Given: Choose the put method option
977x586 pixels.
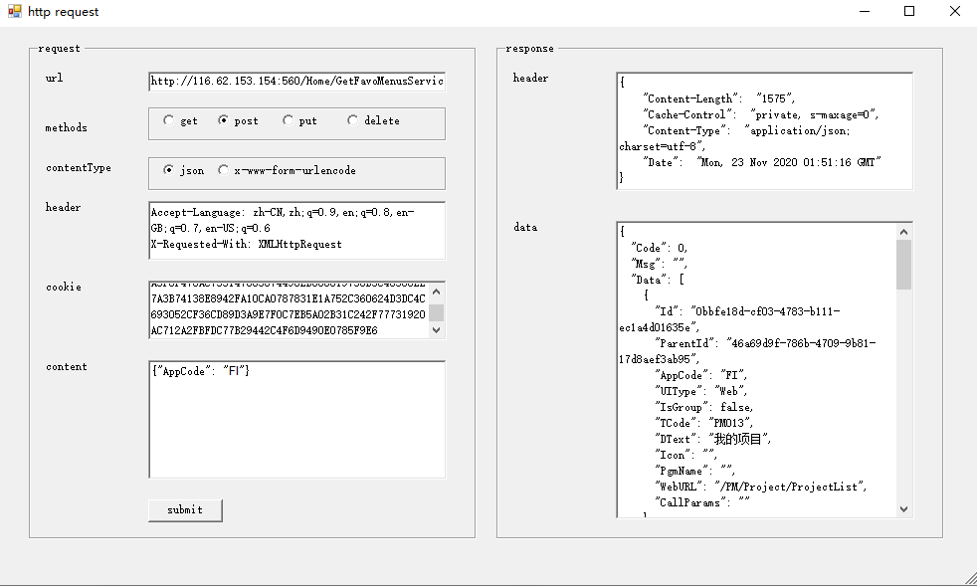Looking at the screenshot, I should (289, 120).
